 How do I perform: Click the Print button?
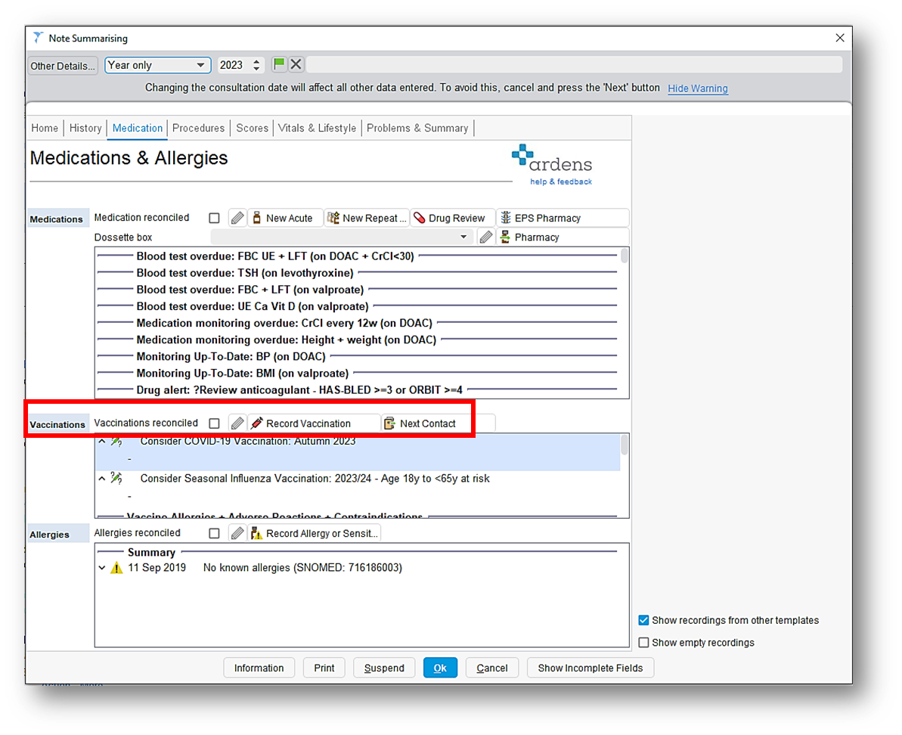point(324,668)
